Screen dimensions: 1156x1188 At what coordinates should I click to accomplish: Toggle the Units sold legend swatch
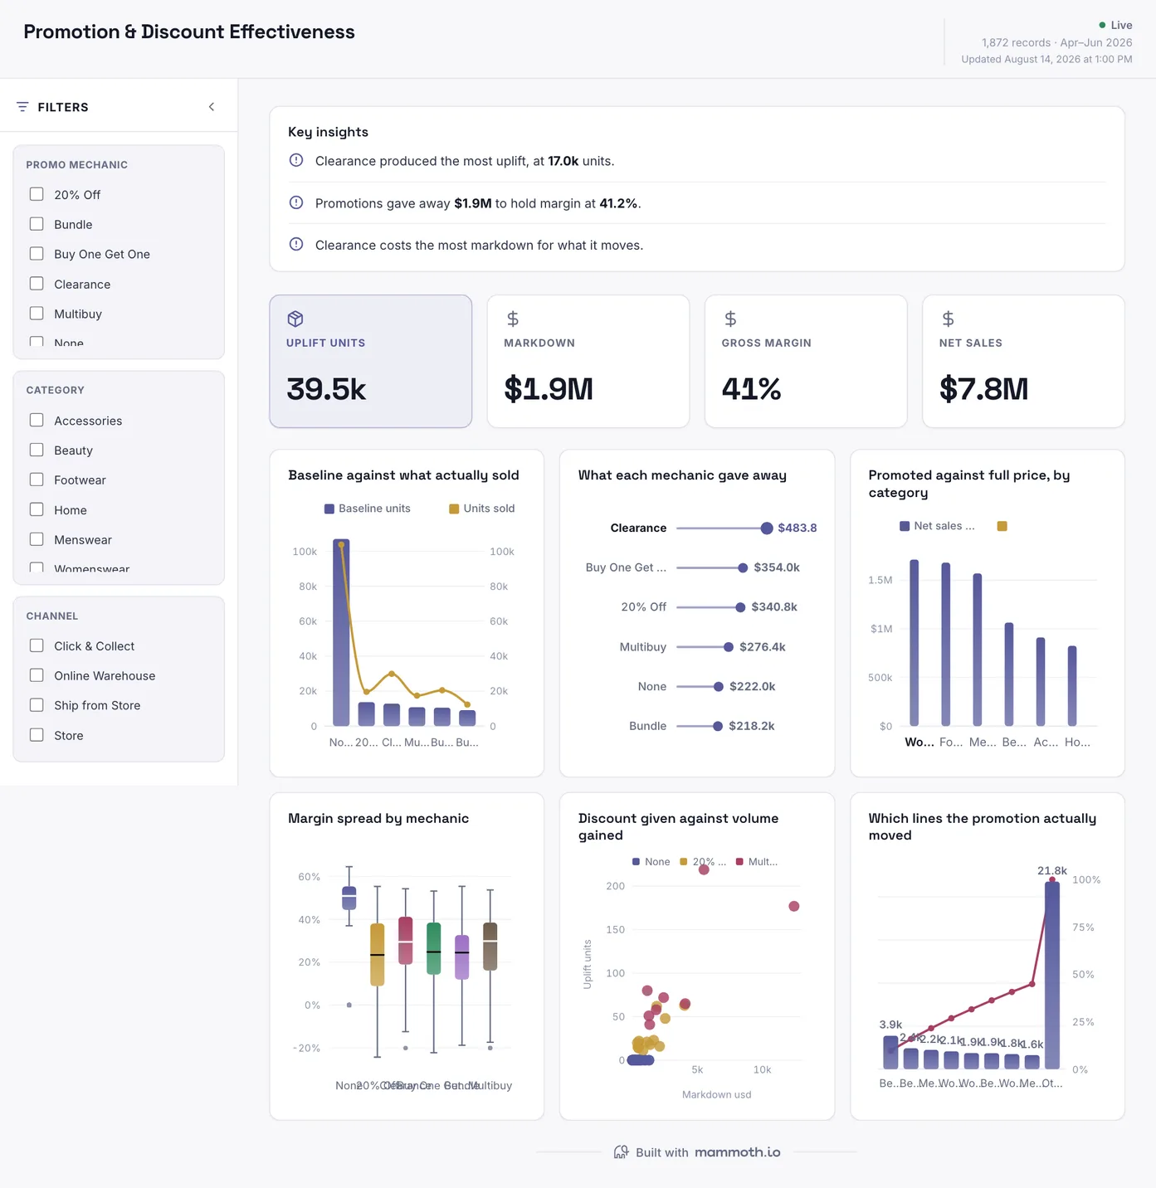click(454, 509)
